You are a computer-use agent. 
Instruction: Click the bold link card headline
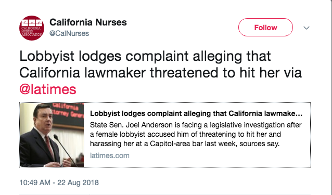(196, 113)
